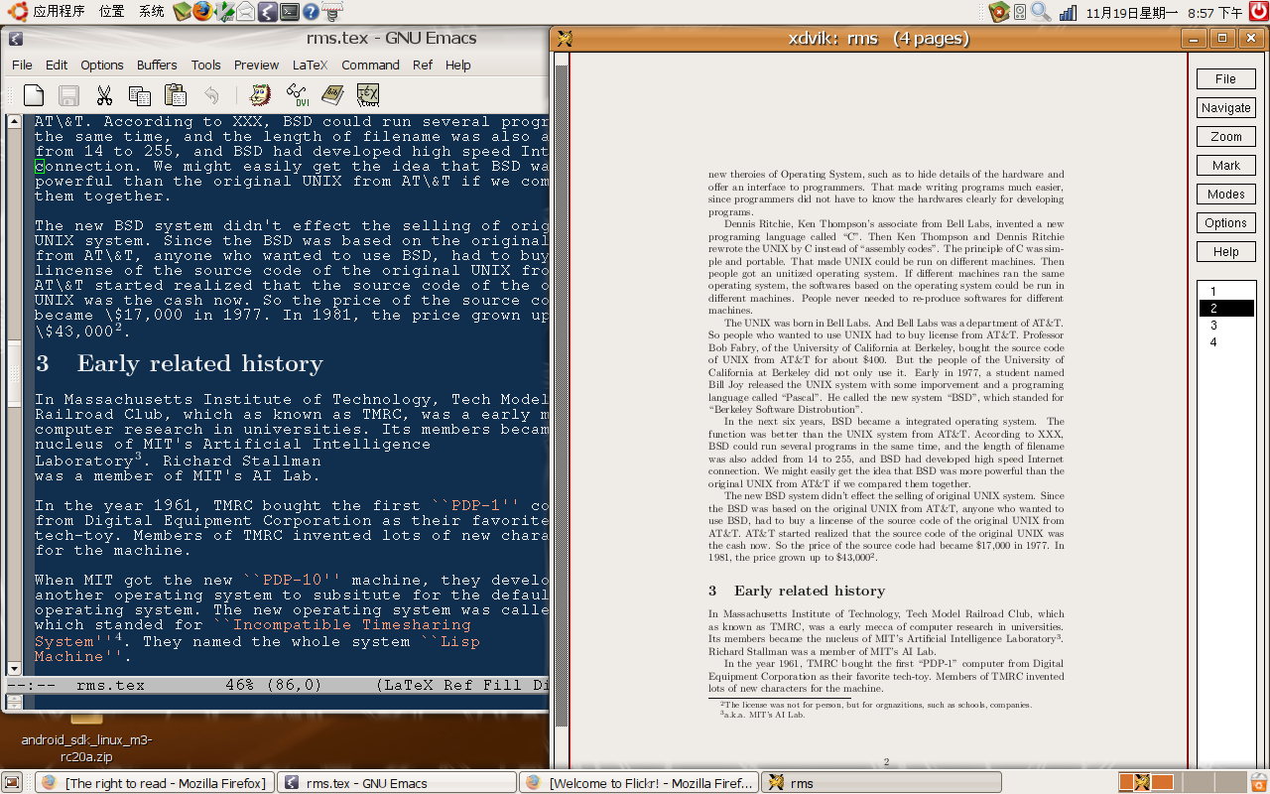
Task: Click the Navigate button in xdvik
Action: pyautogui.click(x=1225, y=108)
